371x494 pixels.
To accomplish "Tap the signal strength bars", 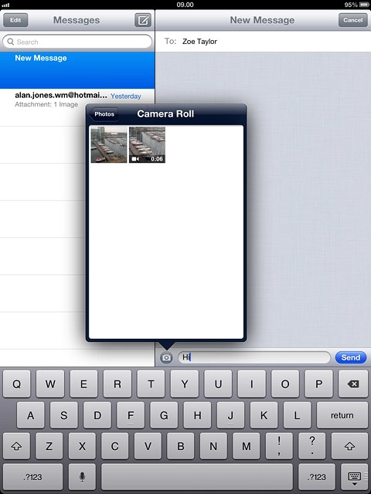I will coord(5,5).
